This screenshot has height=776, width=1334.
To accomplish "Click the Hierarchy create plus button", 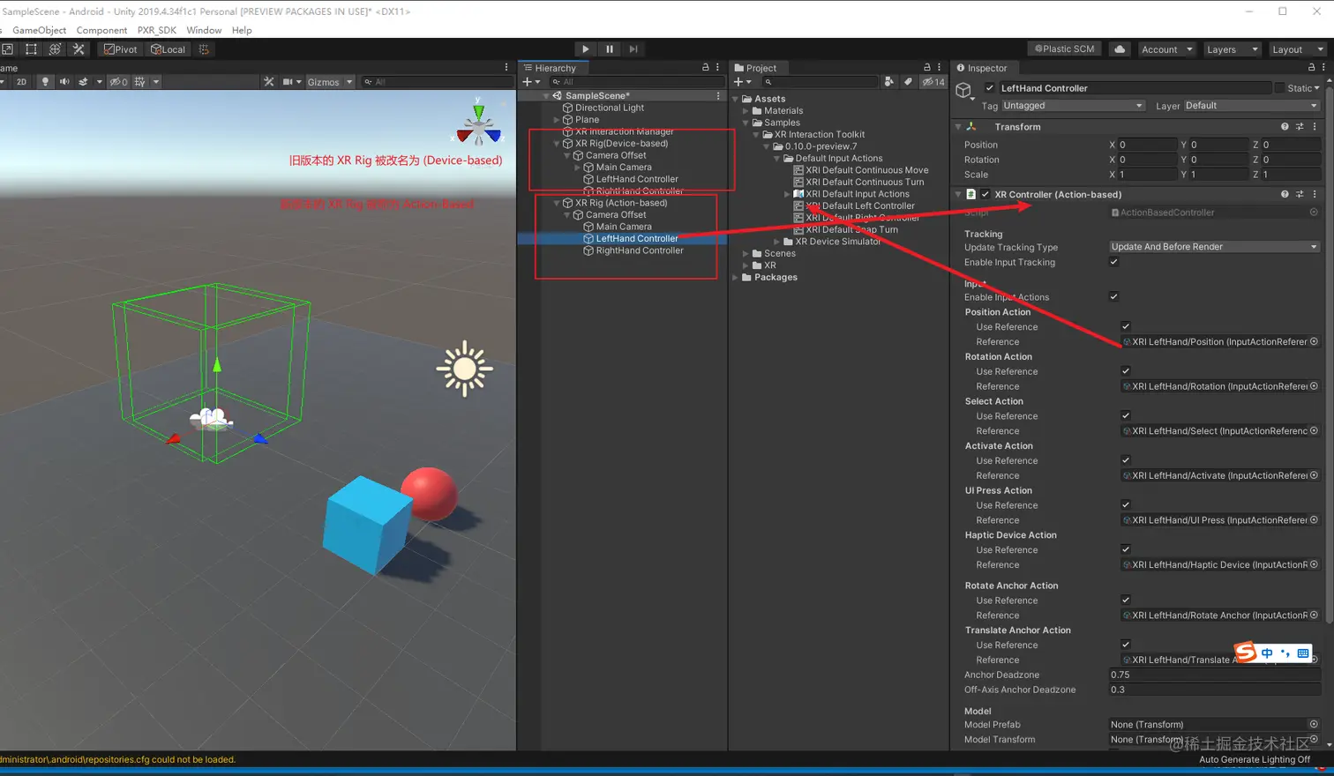I will [531, 82].
